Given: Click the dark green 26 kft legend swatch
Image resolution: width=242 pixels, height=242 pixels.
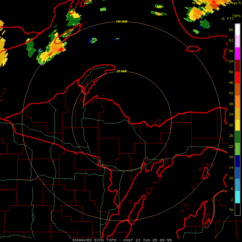Looking at the screenshot, I should [237, 137].
